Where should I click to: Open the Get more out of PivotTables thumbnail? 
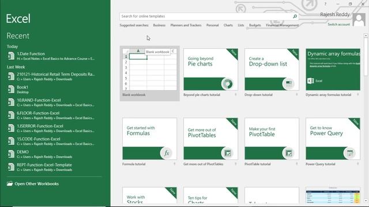click(210, 139)
